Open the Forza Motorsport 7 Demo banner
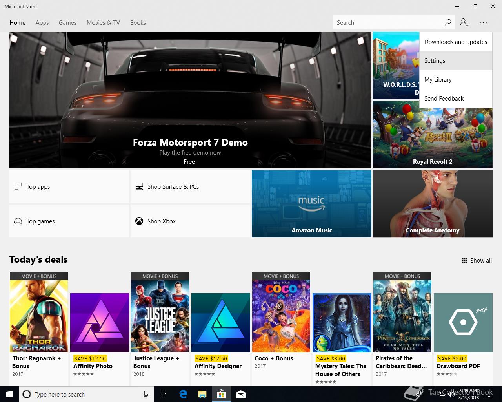The image size is (502, 402). click(x=190, y=100)
